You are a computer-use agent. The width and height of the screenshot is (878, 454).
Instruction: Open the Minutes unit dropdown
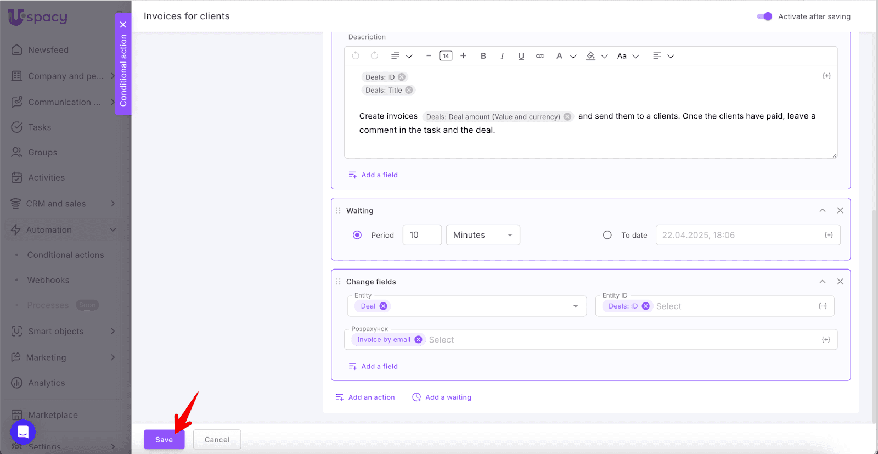coord(482,235)
